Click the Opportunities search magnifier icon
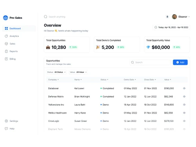 (x=132, y=62)
